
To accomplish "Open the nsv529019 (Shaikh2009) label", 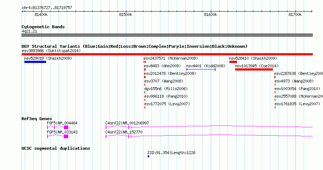I will tap(48, 58).
